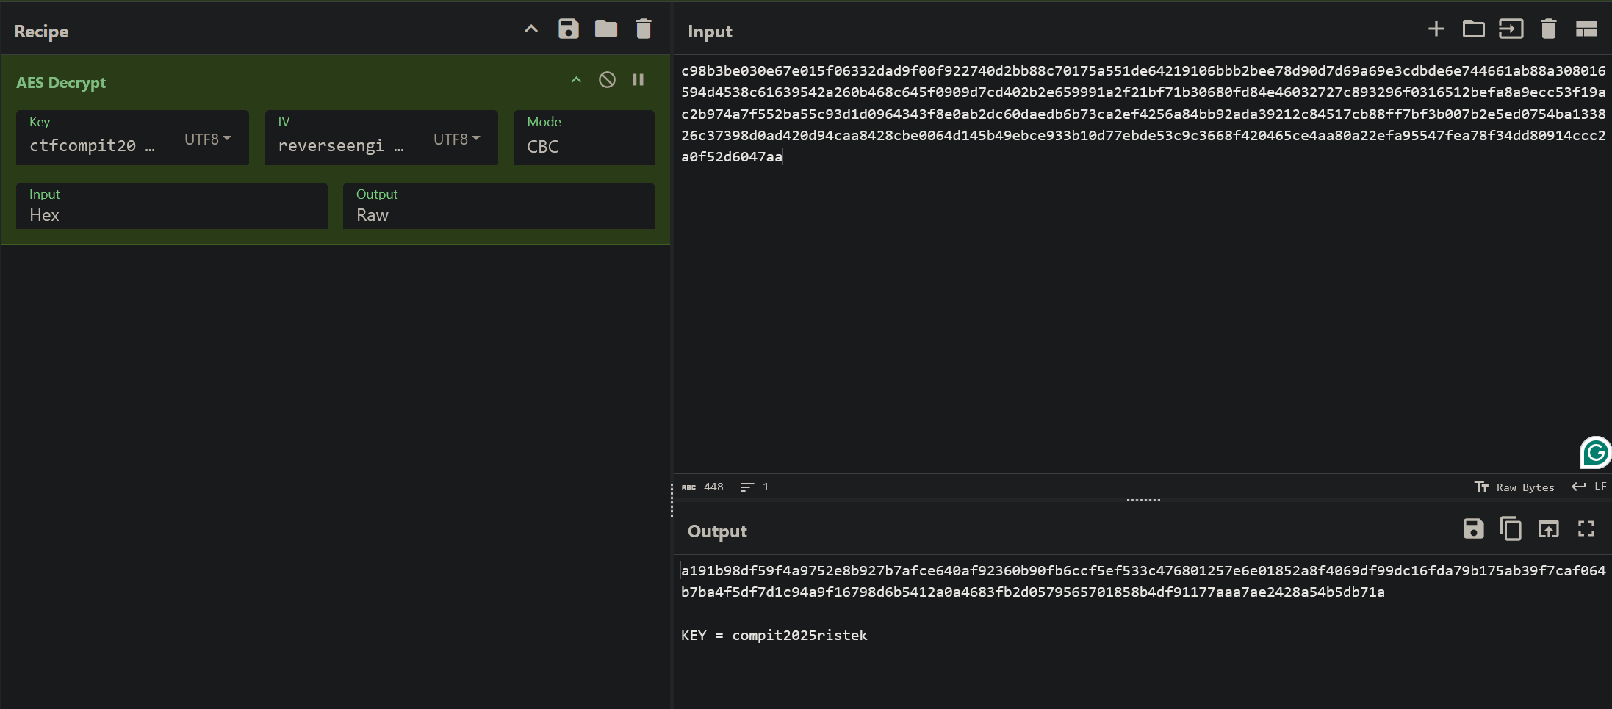Clear the entire recipe
This screenshot has width=1612, height=709.
click(643, 29)
